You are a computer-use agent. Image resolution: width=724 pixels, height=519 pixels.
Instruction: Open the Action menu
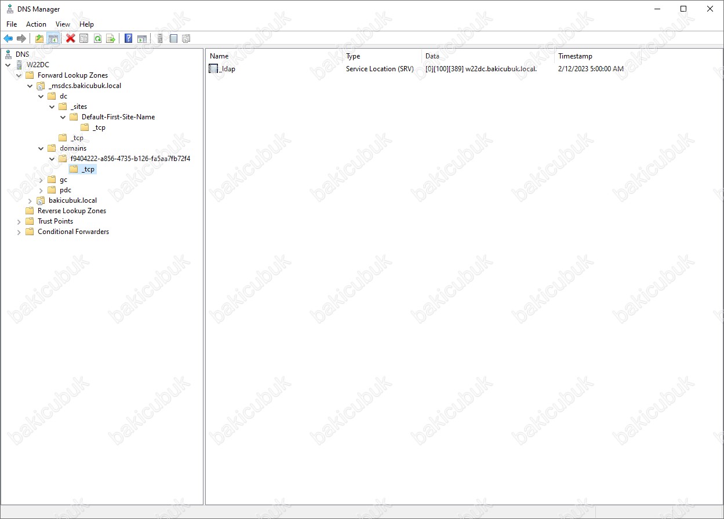pyautogui.click(x=36, y=24)
